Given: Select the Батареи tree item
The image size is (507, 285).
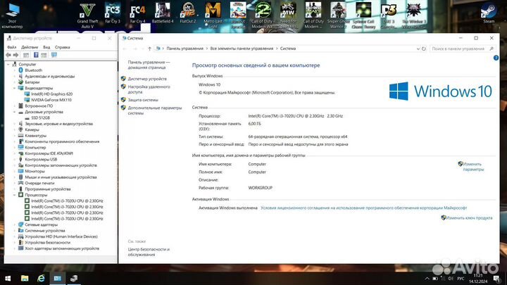Looking at the screenshot, I should (32, 82).
